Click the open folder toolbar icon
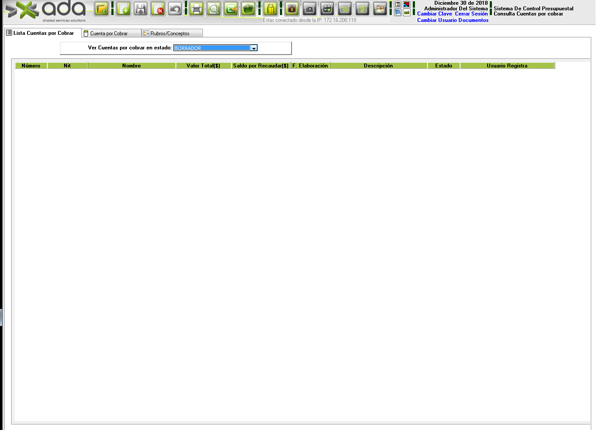 [x=102, y=9]
